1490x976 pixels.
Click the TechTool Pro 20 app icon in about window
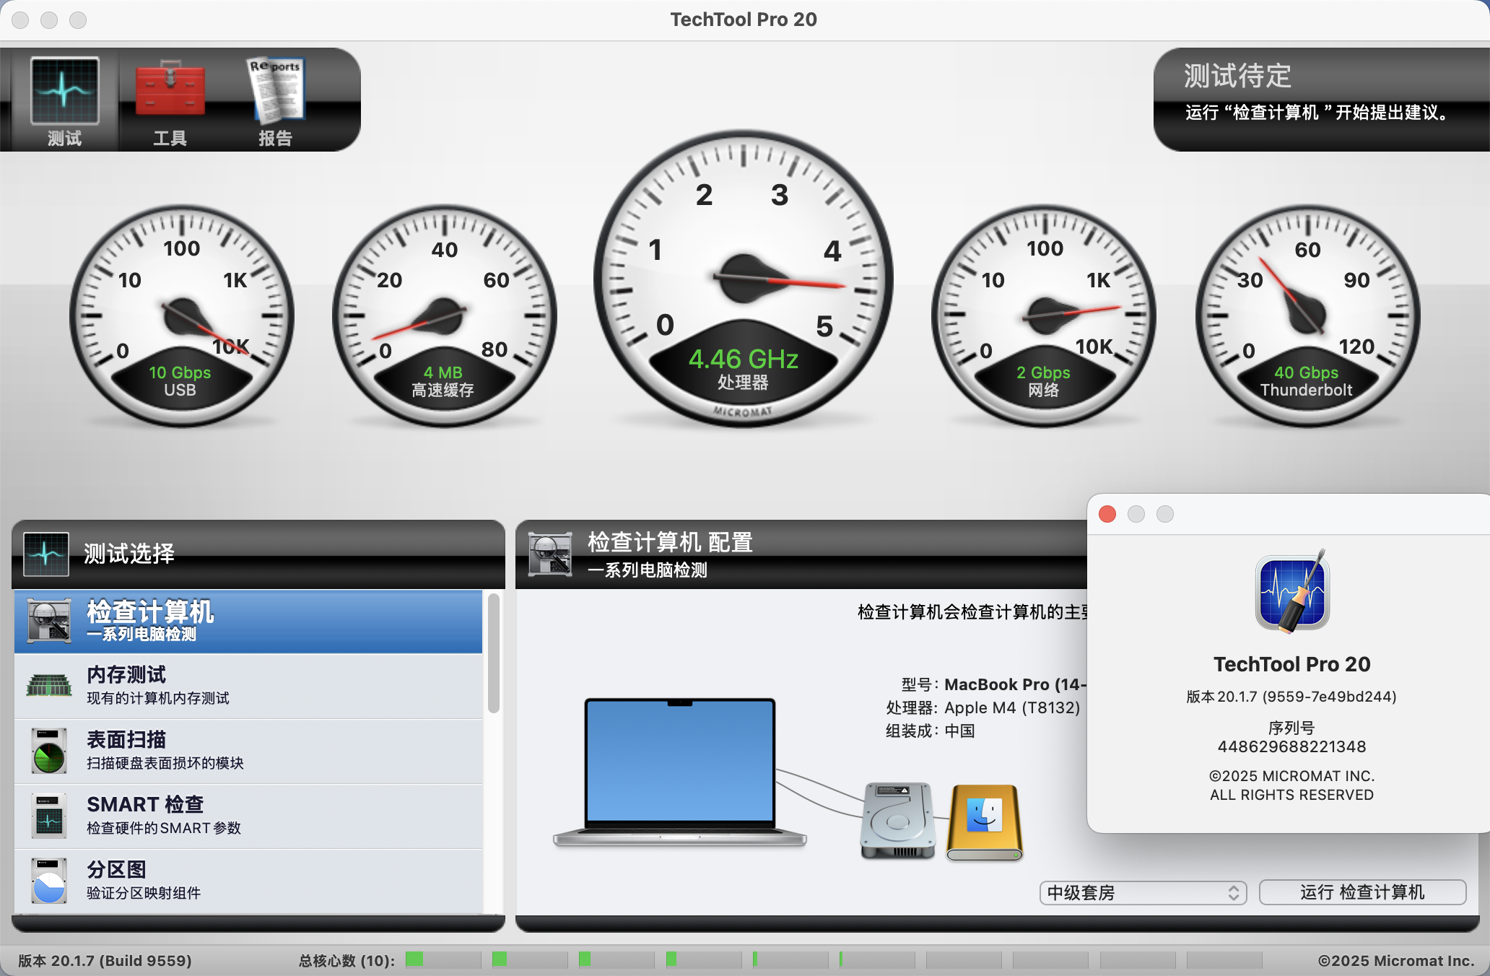click(1292, 591)
